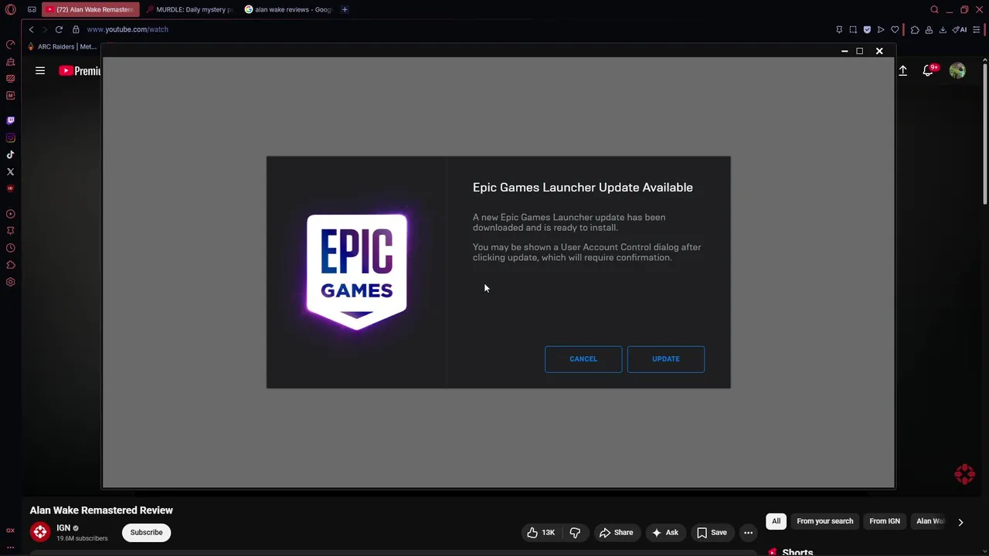Open the three-dots more actions under the video
This screenshot has height=556, width=989.
click(x=748, y=532)
